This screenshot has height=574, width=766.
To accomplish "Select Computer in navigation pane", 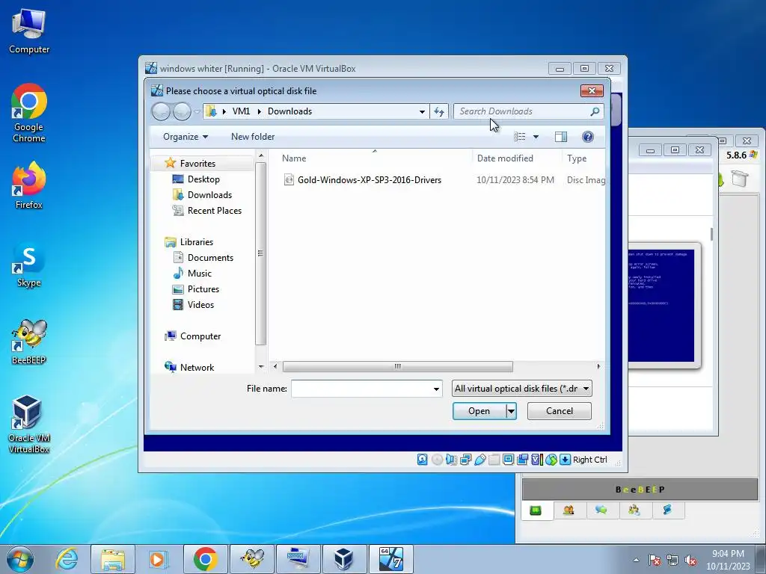I will (x=200, y=336).
